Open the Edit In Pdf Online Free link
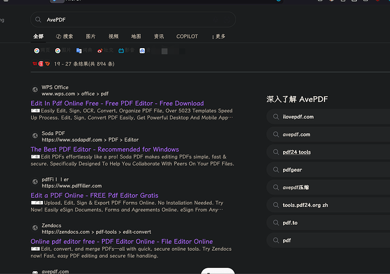The image size is (390, 274). (x=117, y=103)
